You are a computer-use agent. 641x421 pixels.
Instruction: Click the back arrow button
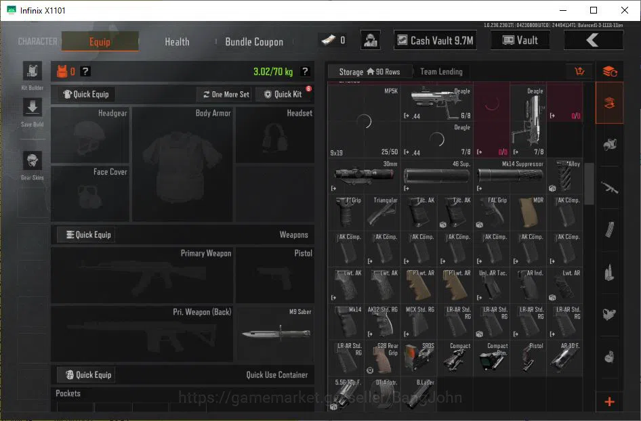pyautogui.click(x=594, y=40)
